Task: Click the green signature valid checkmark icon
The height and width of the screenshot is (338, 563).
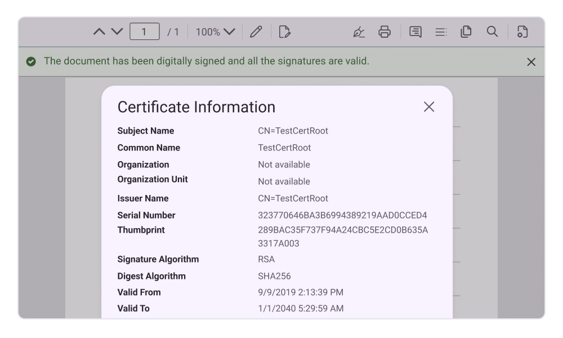Action: tap(31, 61)
